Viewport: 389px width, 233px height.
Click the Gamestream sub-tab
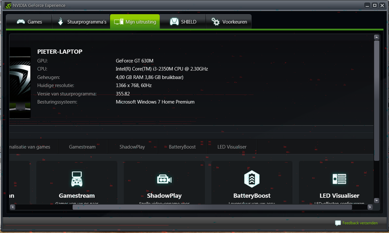coord(82,147)
